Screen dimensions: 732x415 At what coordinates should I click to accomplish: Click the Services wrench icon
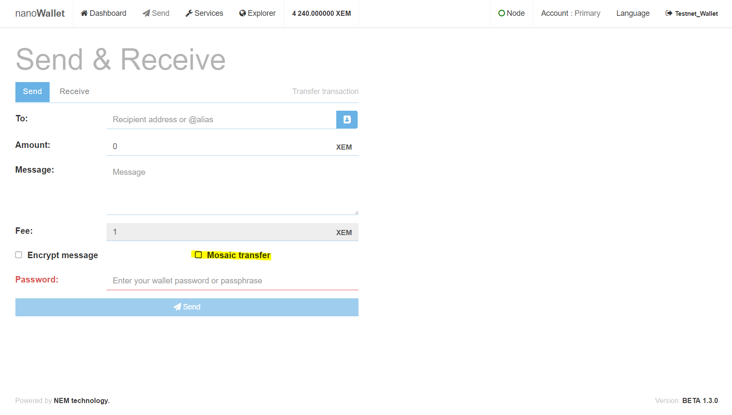189,13
